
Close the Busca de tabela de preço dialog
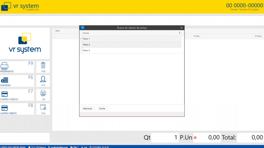181,28
